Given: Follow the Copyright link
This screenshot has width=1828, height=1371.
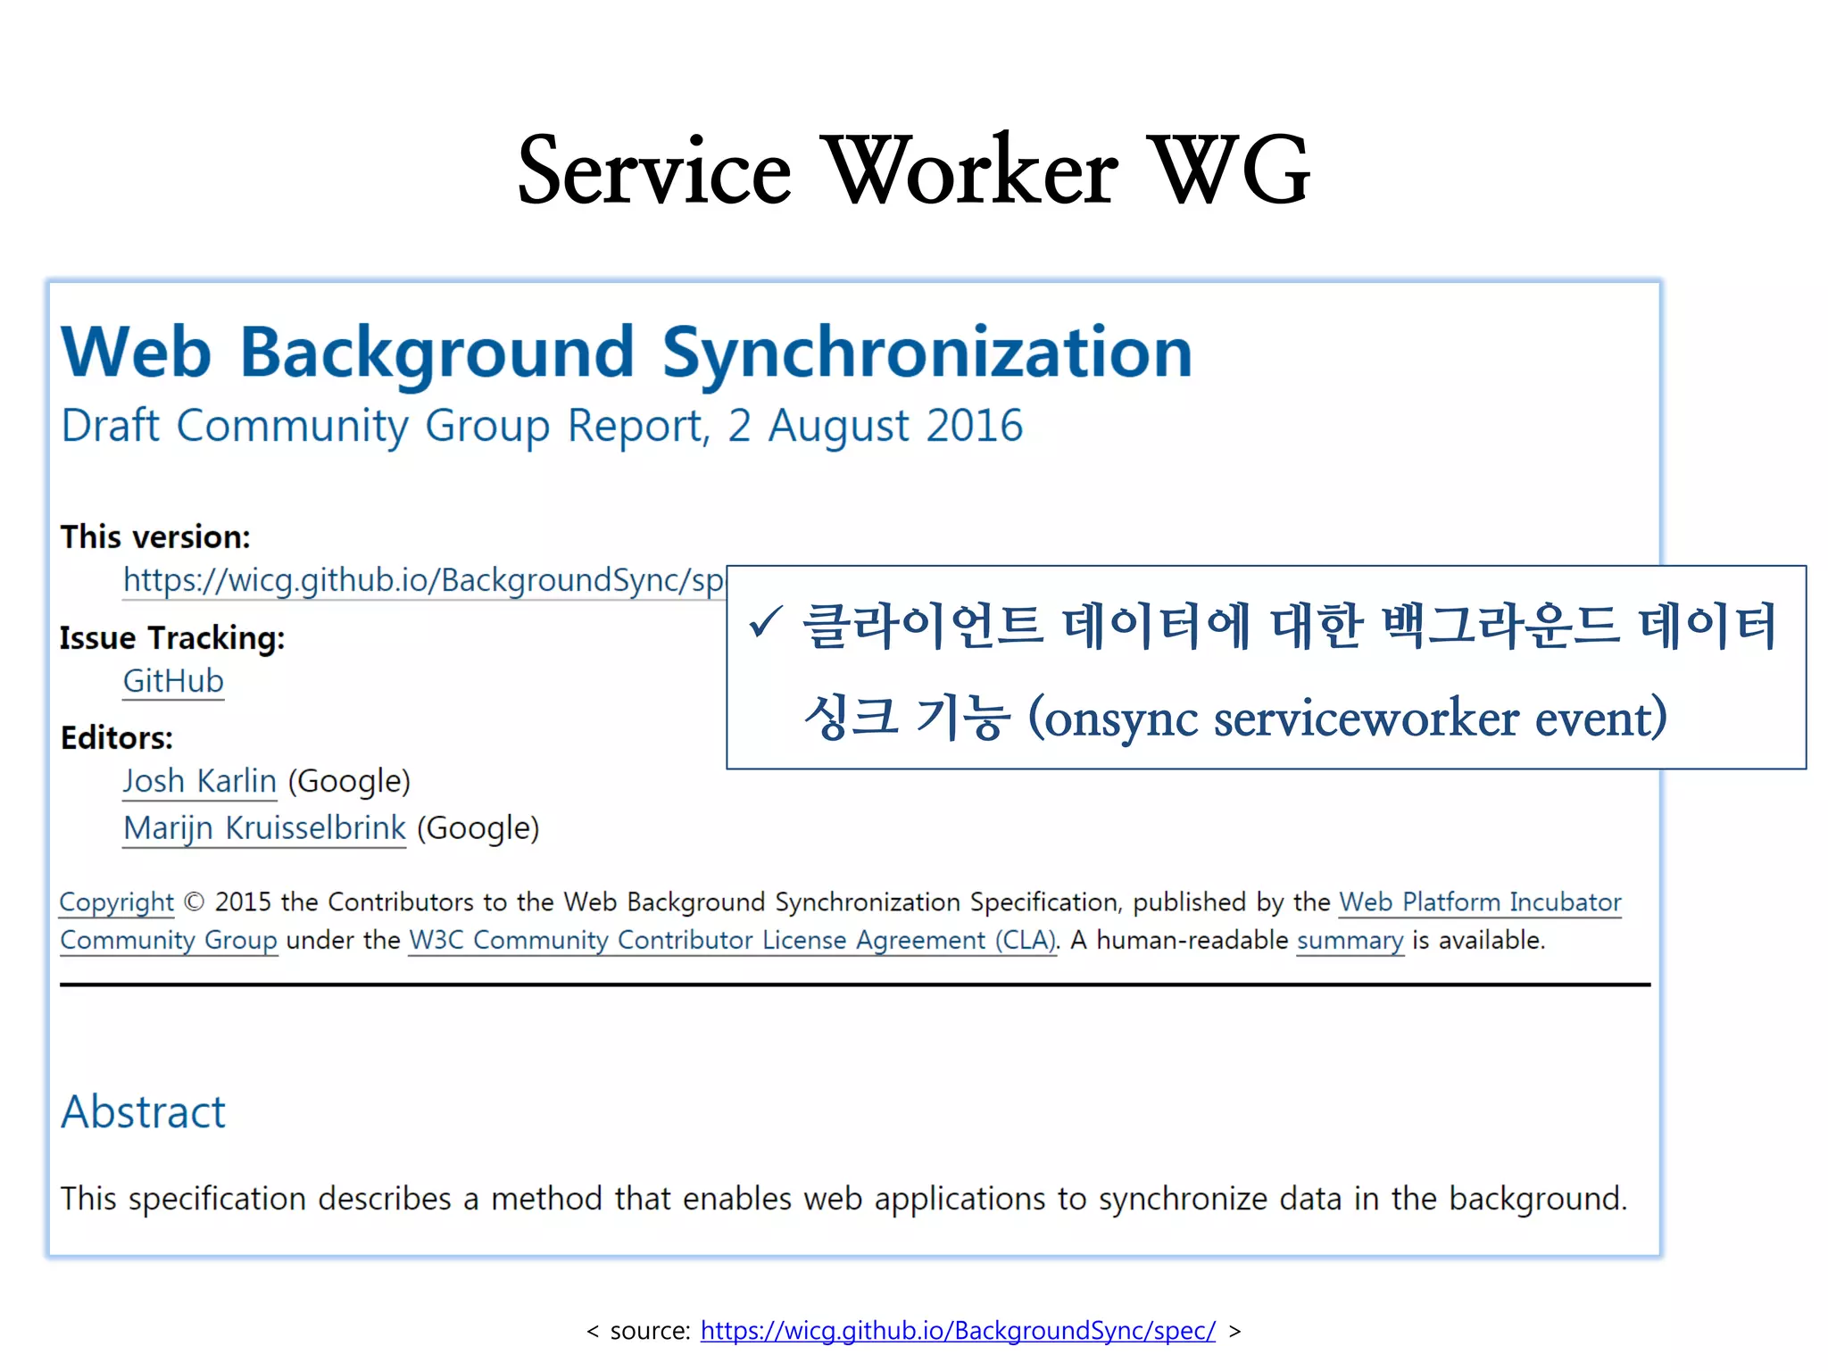Looking at the screenshot, I should coord(117,902).
